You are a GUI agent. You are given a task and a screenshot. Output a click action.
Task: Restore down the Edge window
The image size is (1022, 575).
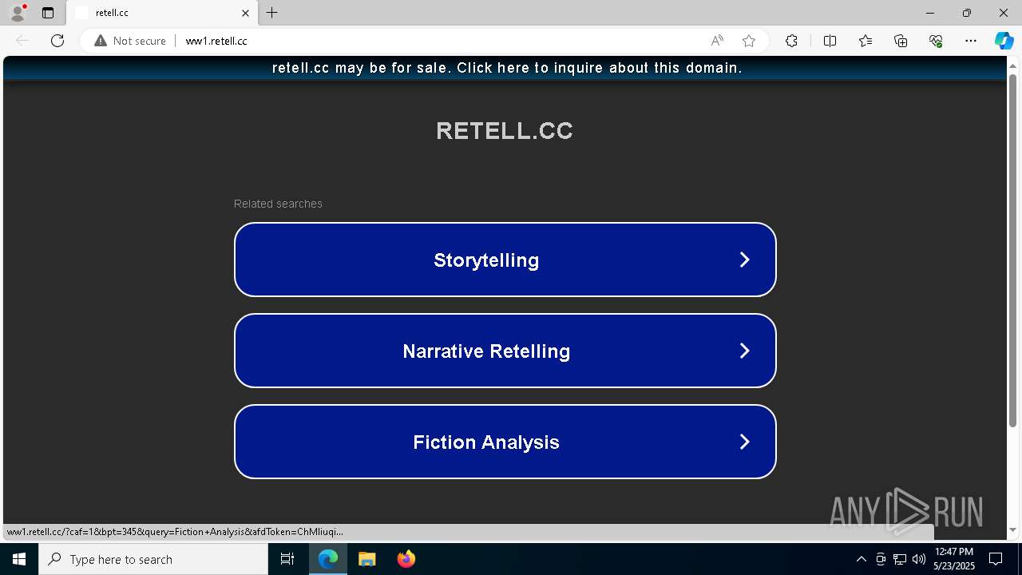[967, 13]
